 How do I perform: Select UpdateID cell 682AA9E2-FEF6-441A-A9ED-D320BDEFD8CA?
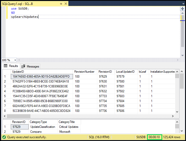click(42, 106)
